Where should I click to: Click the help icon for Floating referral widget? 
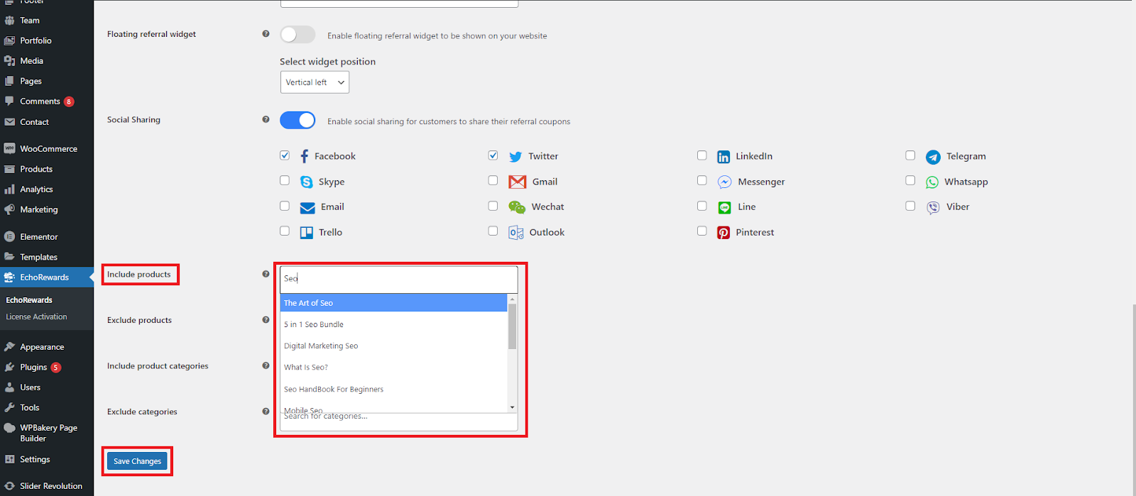[266, 33]
